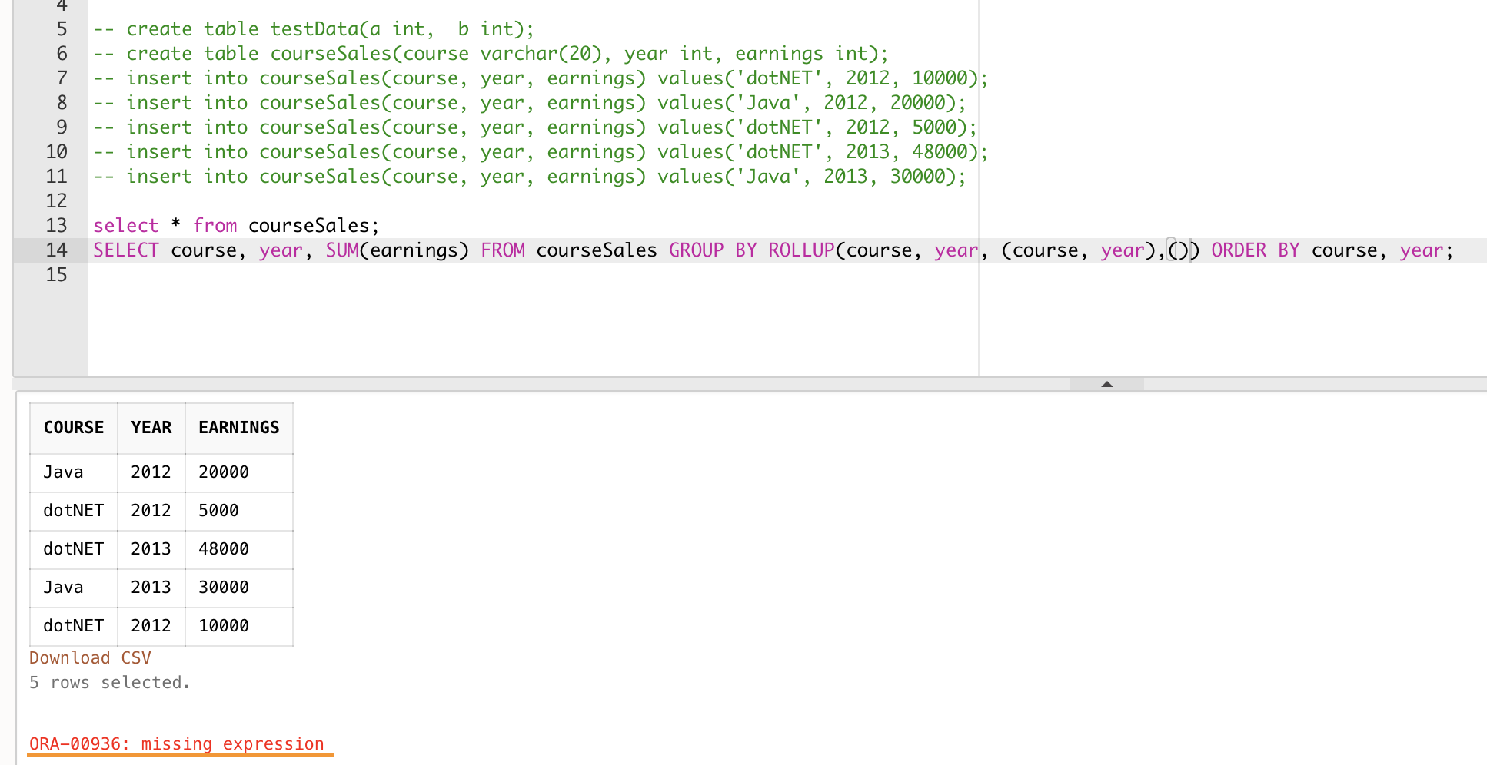Click line number 5 in the gutter
Viewport: 1487px width, 765px height.
[x=62, y=29]
